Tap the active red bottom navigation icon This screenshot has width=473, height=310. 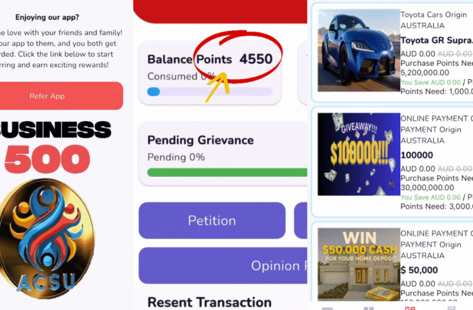pyautogui.click(x=410, y=308)
